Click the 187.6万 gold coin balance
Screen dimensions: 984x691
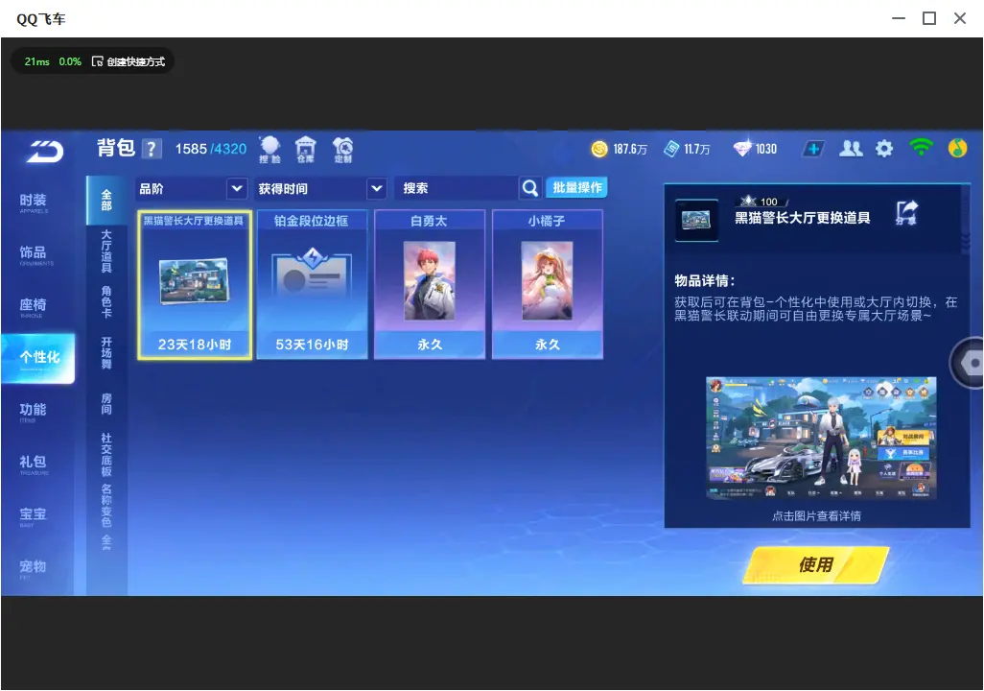point(630,150)
